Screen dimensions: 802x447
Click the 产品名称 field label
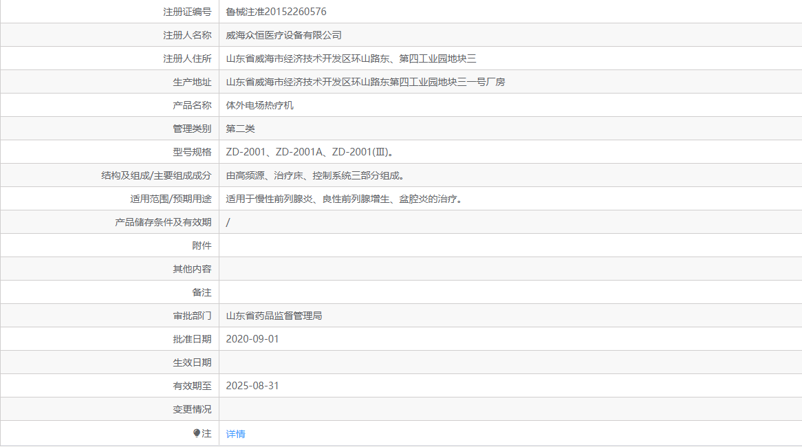[192, 105]
